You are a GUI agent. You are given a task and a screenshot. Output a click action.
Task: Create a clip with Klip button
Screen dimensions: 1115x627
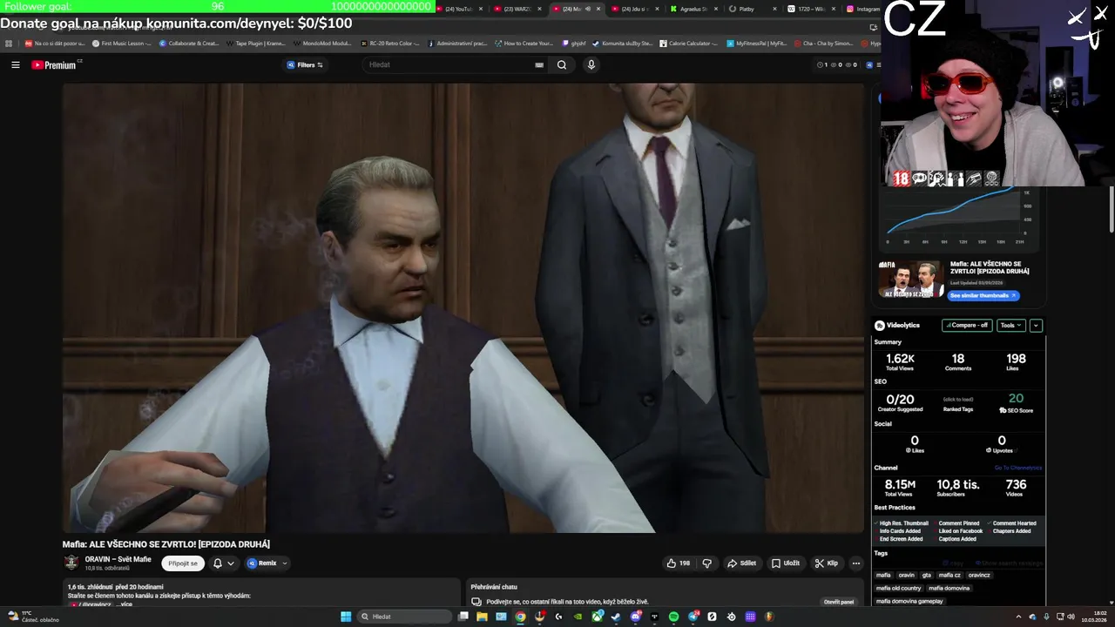(826, 563)
